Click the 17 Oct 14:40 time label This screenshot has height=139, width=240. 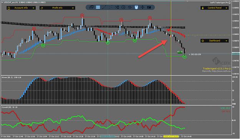pyautogui.click(x=186, y=136)
